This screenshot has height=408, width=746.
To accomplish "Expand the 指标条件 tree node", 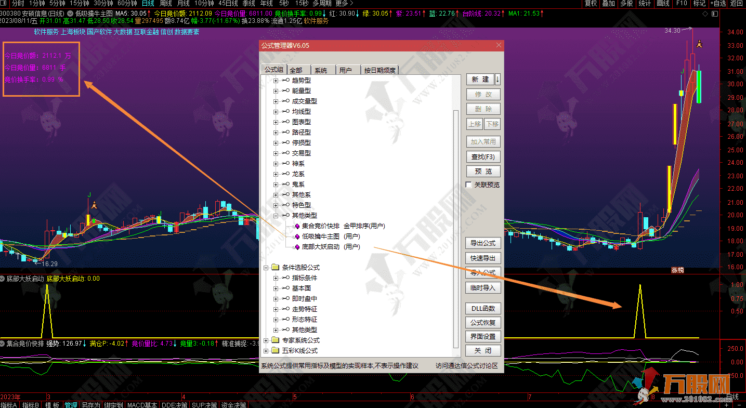I will [x=276, y=278].
